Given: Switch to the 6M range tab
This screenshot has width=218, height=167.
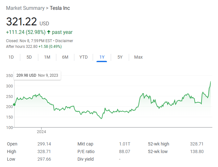Looking at the screenshot, I should point(65,57).
